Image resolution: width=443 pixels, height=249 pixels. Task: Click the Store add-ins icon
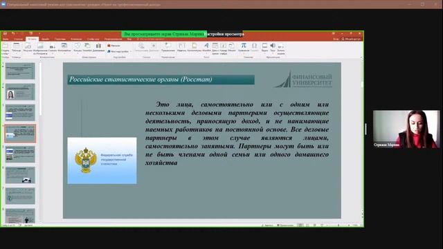point(114,46)
